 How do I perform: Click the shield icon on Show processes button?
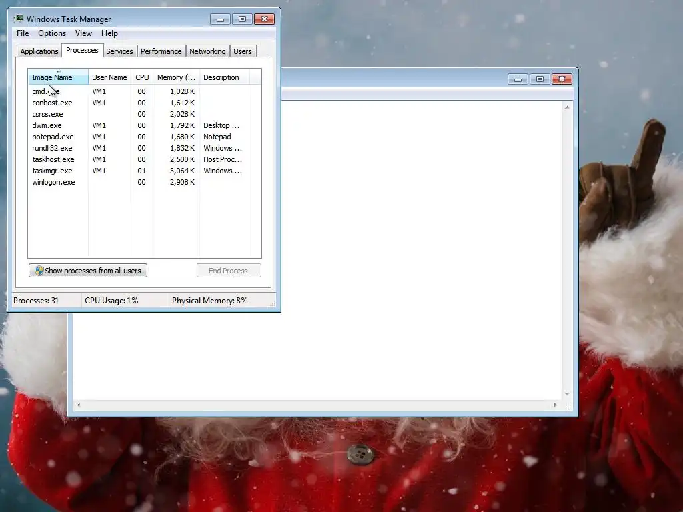(39, 271)
